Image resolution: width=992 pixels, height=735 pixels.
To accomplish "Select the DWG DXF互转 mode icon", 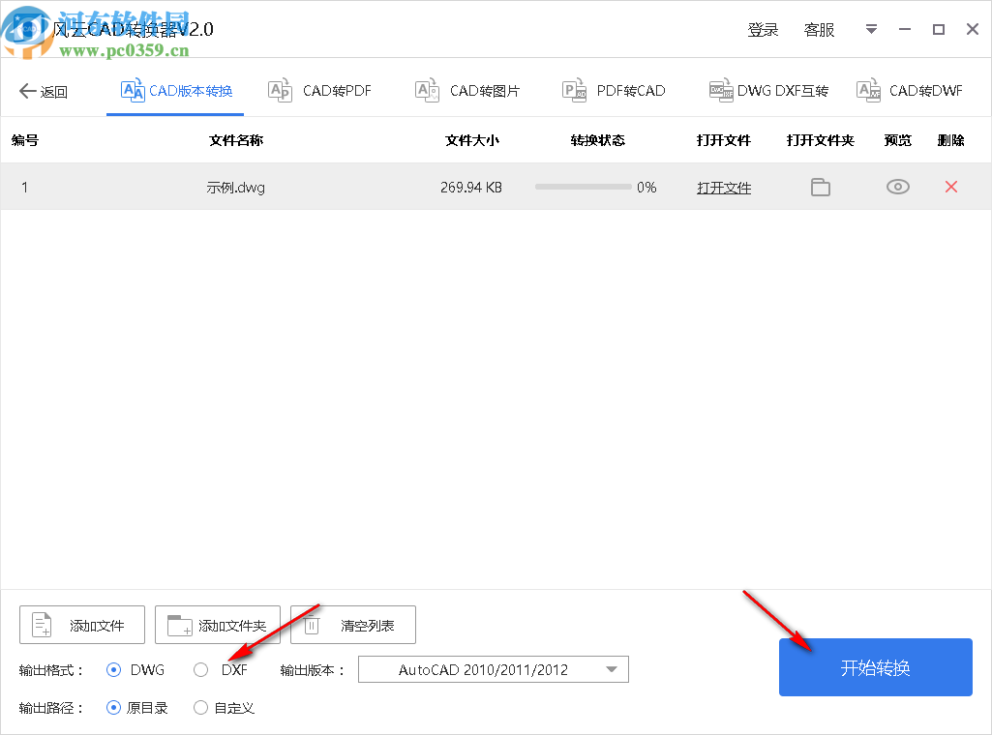I will coord(720,90).
